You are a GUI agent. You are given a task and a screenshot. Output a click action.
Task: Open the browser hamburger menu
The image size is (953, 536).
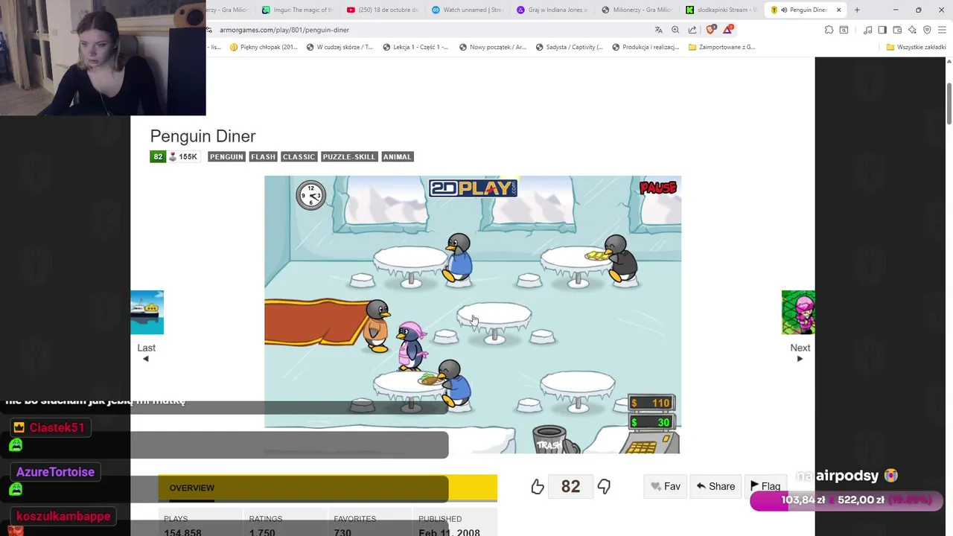942,30
